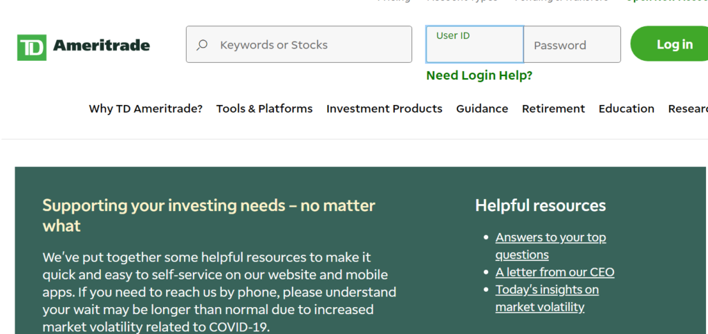
Task: Open the Why TD Ameritrade? menu
Action: point(146,109)
